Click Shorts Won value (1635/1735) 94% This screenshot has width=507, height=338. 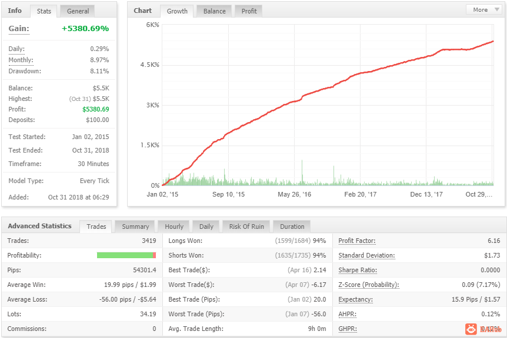pyautogui.click(x=301, y=255)
